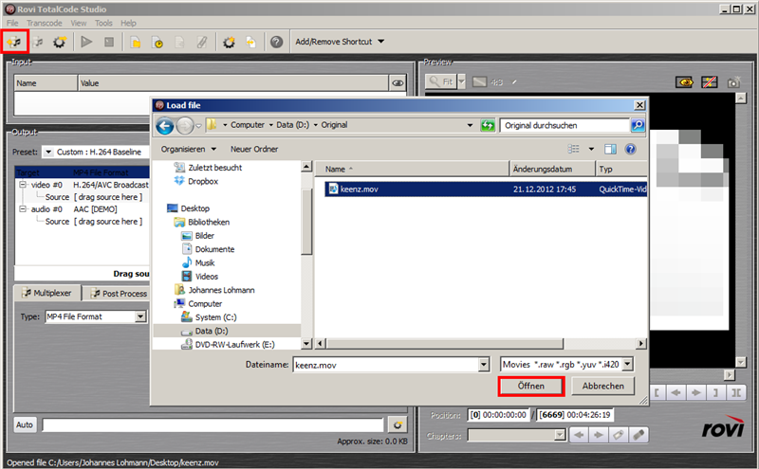Click the add chapter tag icon
759x469 pixels.
tap(618, 435)
